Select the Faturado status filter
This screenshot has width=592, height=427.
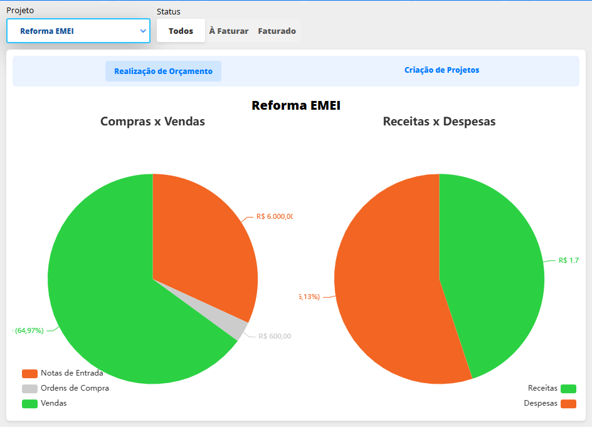point(277,31)
